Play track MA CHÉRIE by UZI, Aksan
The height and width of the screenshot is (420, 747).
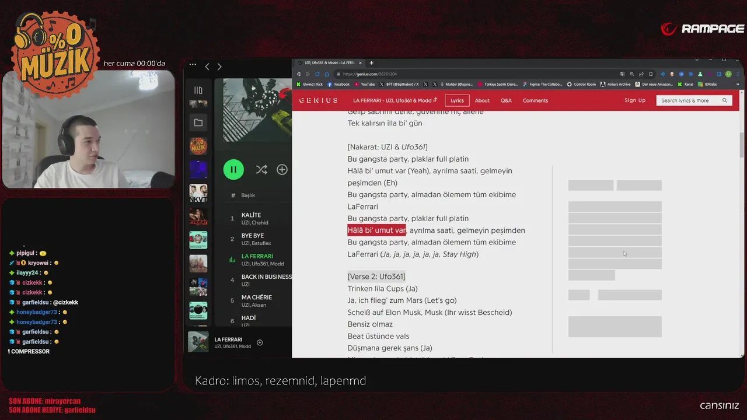pos(258,301)
